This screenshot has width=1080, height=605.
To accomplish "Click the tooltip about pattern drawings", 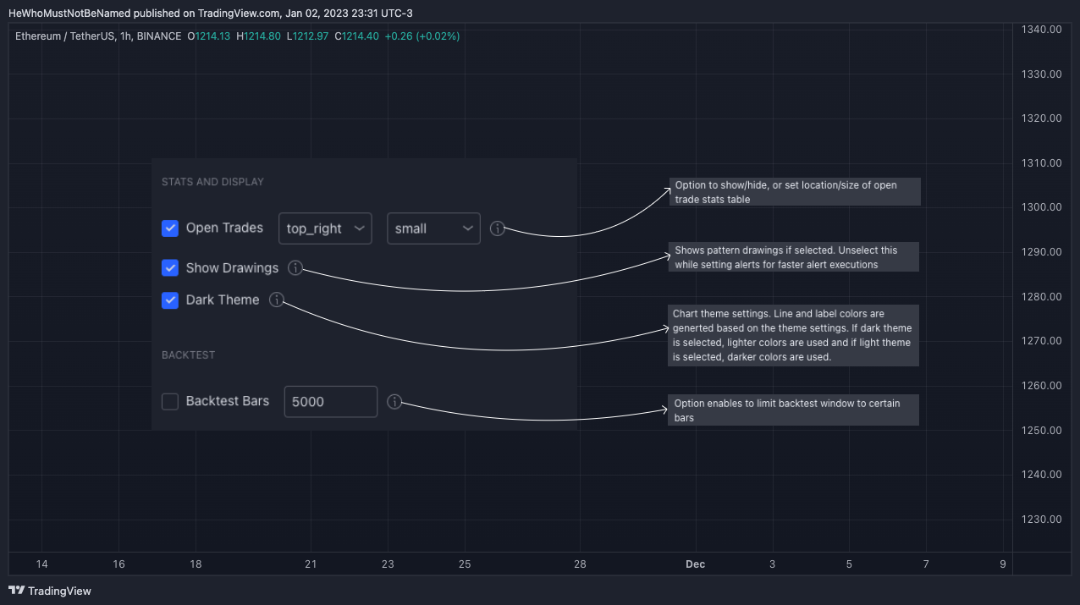I will (x=794, y=257).
